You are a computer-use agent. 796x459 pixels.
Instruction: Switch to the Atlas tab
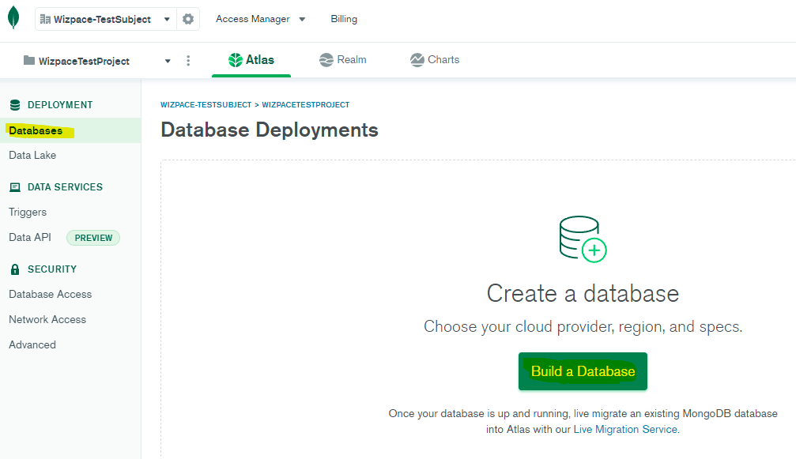(x=251, y=59)
